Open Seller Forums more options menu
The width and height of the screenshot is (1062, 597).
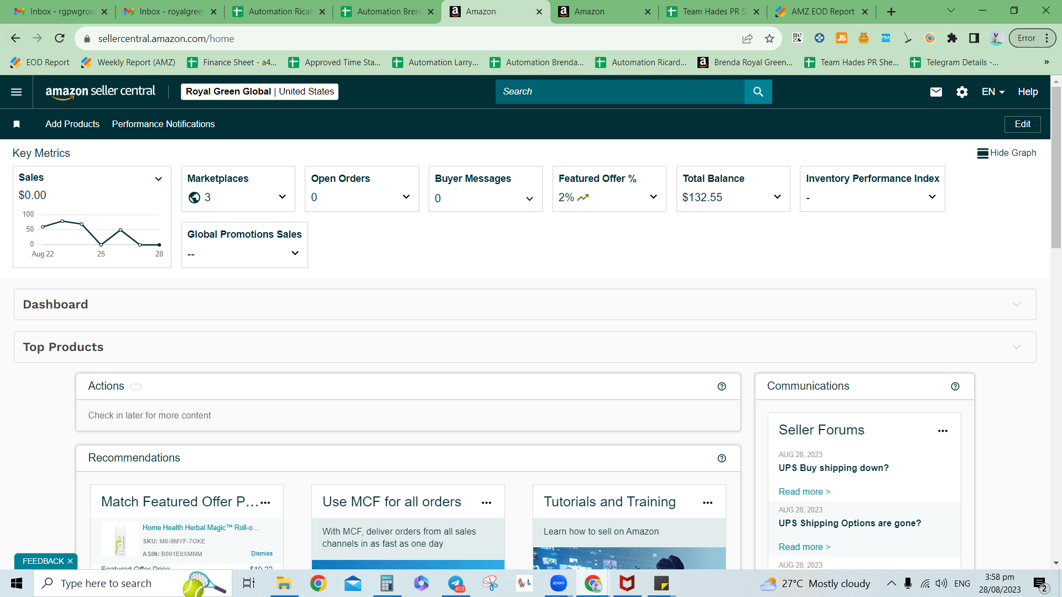click(943, 431)
